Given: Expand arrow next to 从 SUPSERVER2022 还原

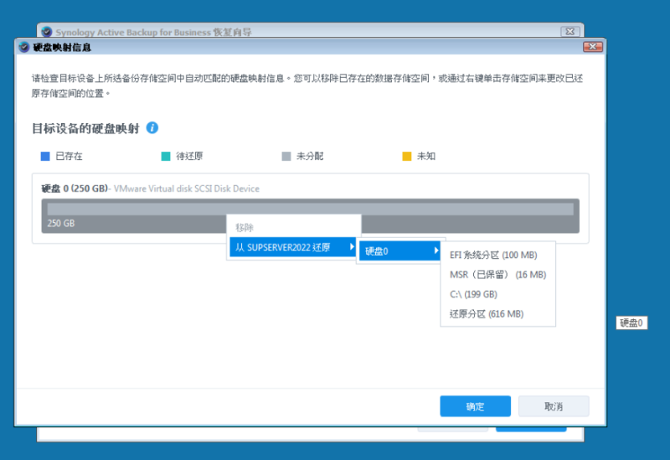Looking at the screenshot, I should [x=352, y=246].
